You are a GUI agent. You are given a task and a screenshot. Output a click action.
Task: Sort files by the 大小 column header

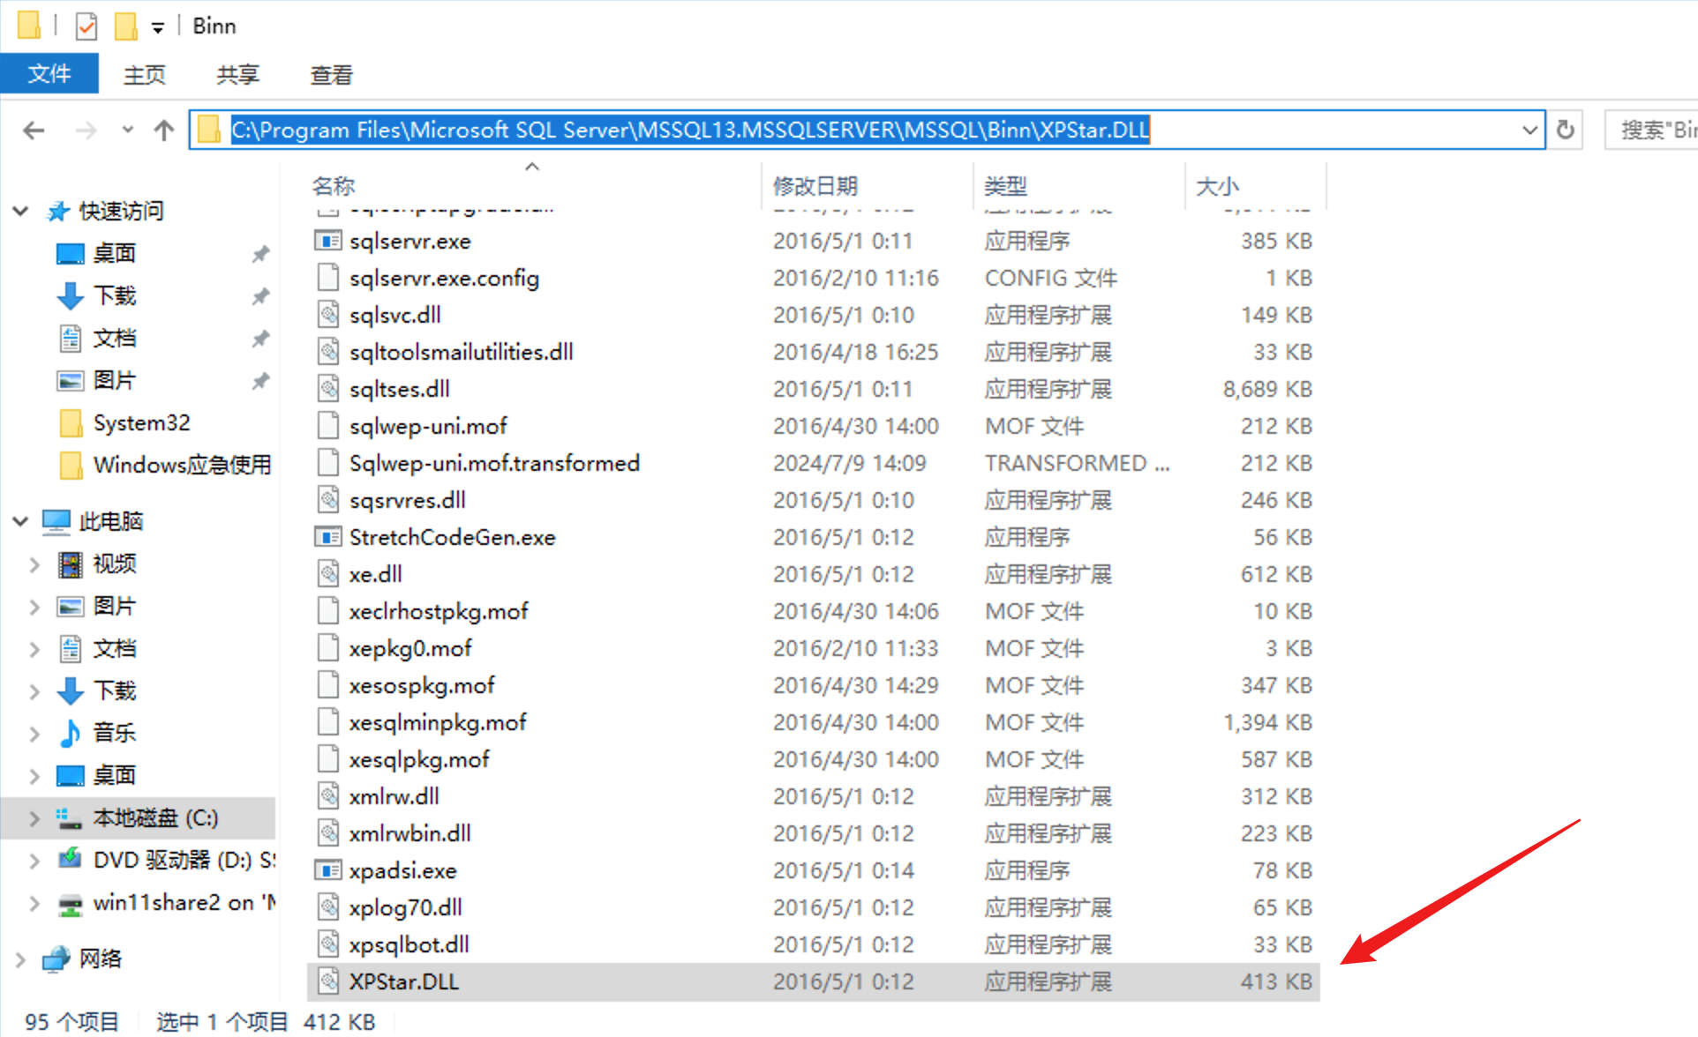coord(1218,186)
